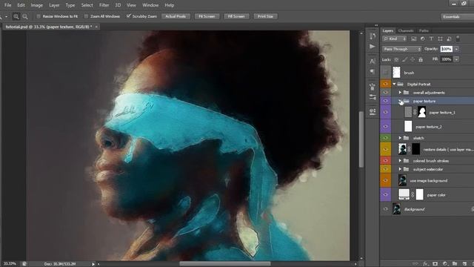This screenshot has height=267, width=474.
Task: Filter layers by type layers icon
Action: [x=431, y=39]
